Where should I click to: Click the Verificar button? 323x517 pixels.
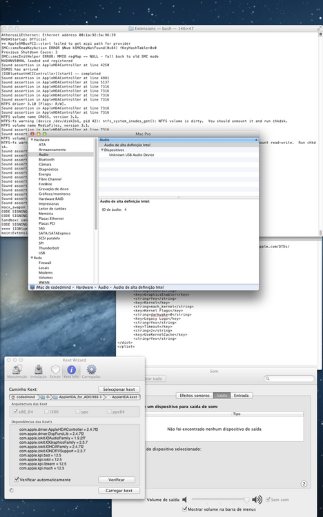click(117, 479)
